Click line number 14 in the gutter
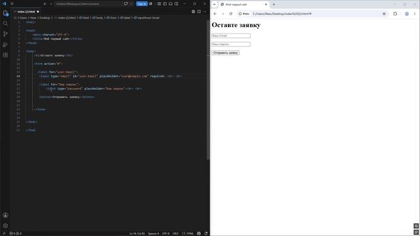 point(18,76)
